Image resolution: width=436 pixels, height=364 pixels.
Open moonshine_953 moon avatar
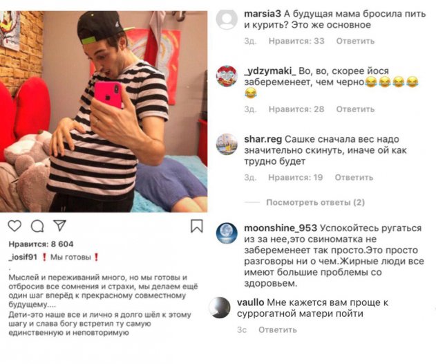point(227,233)
